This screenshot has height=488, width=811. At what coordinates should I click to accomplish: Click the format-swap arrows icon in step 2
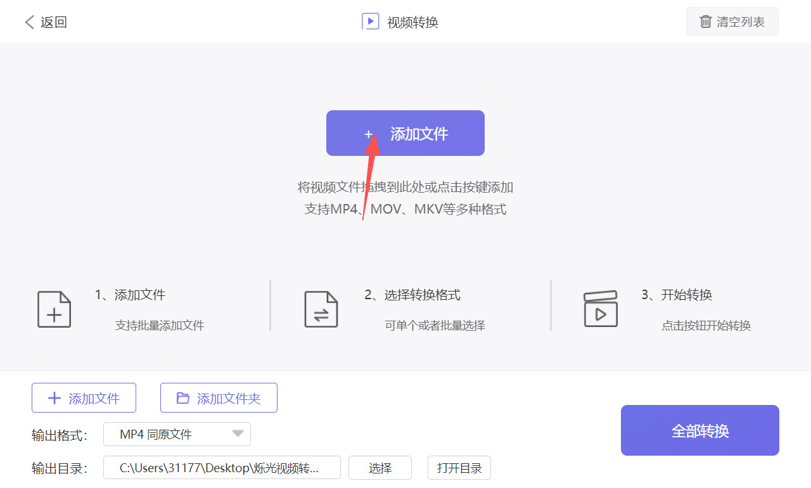pyautogui.click(x=321, y=309)
